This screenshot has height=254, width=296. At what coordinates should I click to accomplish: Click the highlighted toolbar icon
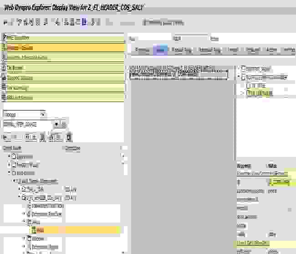point(84,22)
